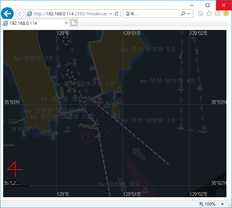This screenshot has width=232, height=208.
Task: Close the 192.168.0.114 tab
Action: click(x=66, y=23)
